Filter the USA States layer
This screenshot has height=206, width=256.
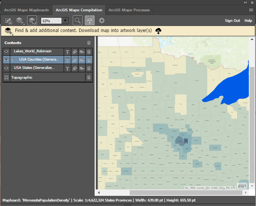(67, 68)
